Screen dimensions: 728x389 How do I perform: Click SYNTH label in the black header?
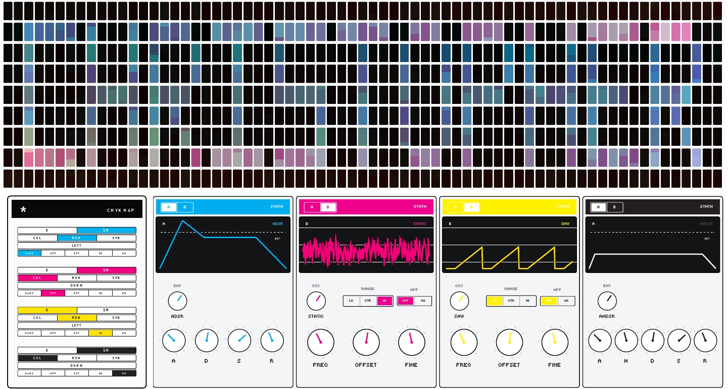[x=706, y=207]
